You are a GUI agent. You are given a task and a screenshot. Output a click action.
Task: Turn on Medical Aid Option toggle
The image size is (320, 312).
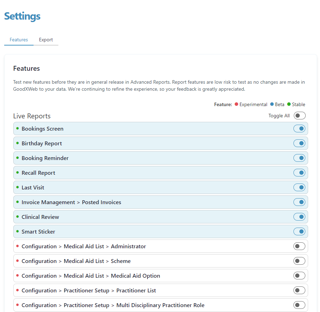click(299, 276)
